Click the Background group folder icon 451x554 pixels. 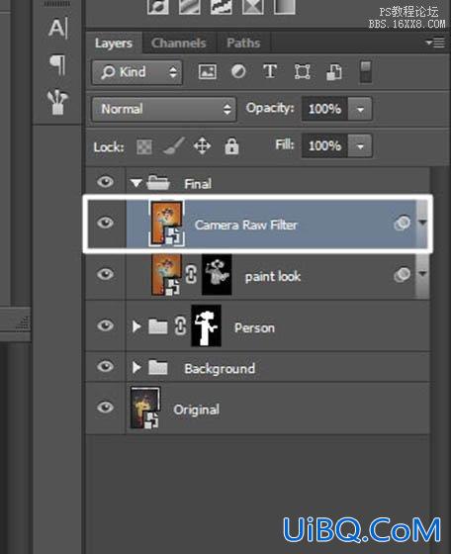(x=158, y=367)
